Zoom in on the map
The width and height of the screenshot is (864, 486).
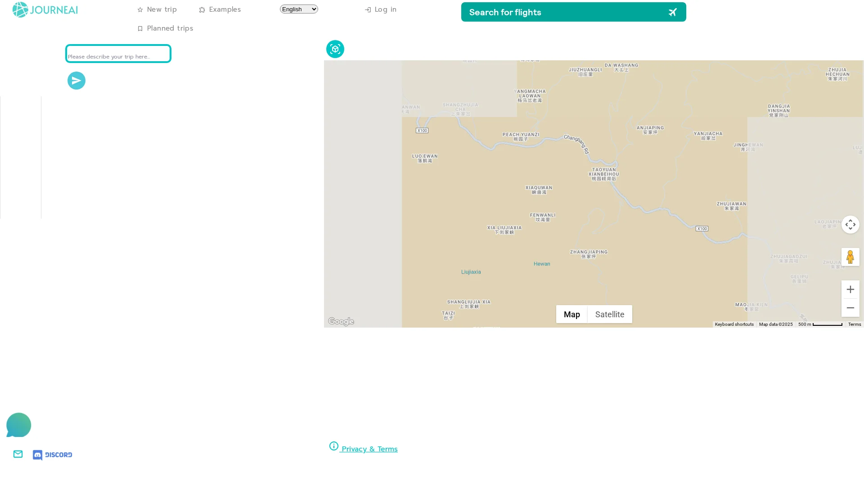point(850,289)
